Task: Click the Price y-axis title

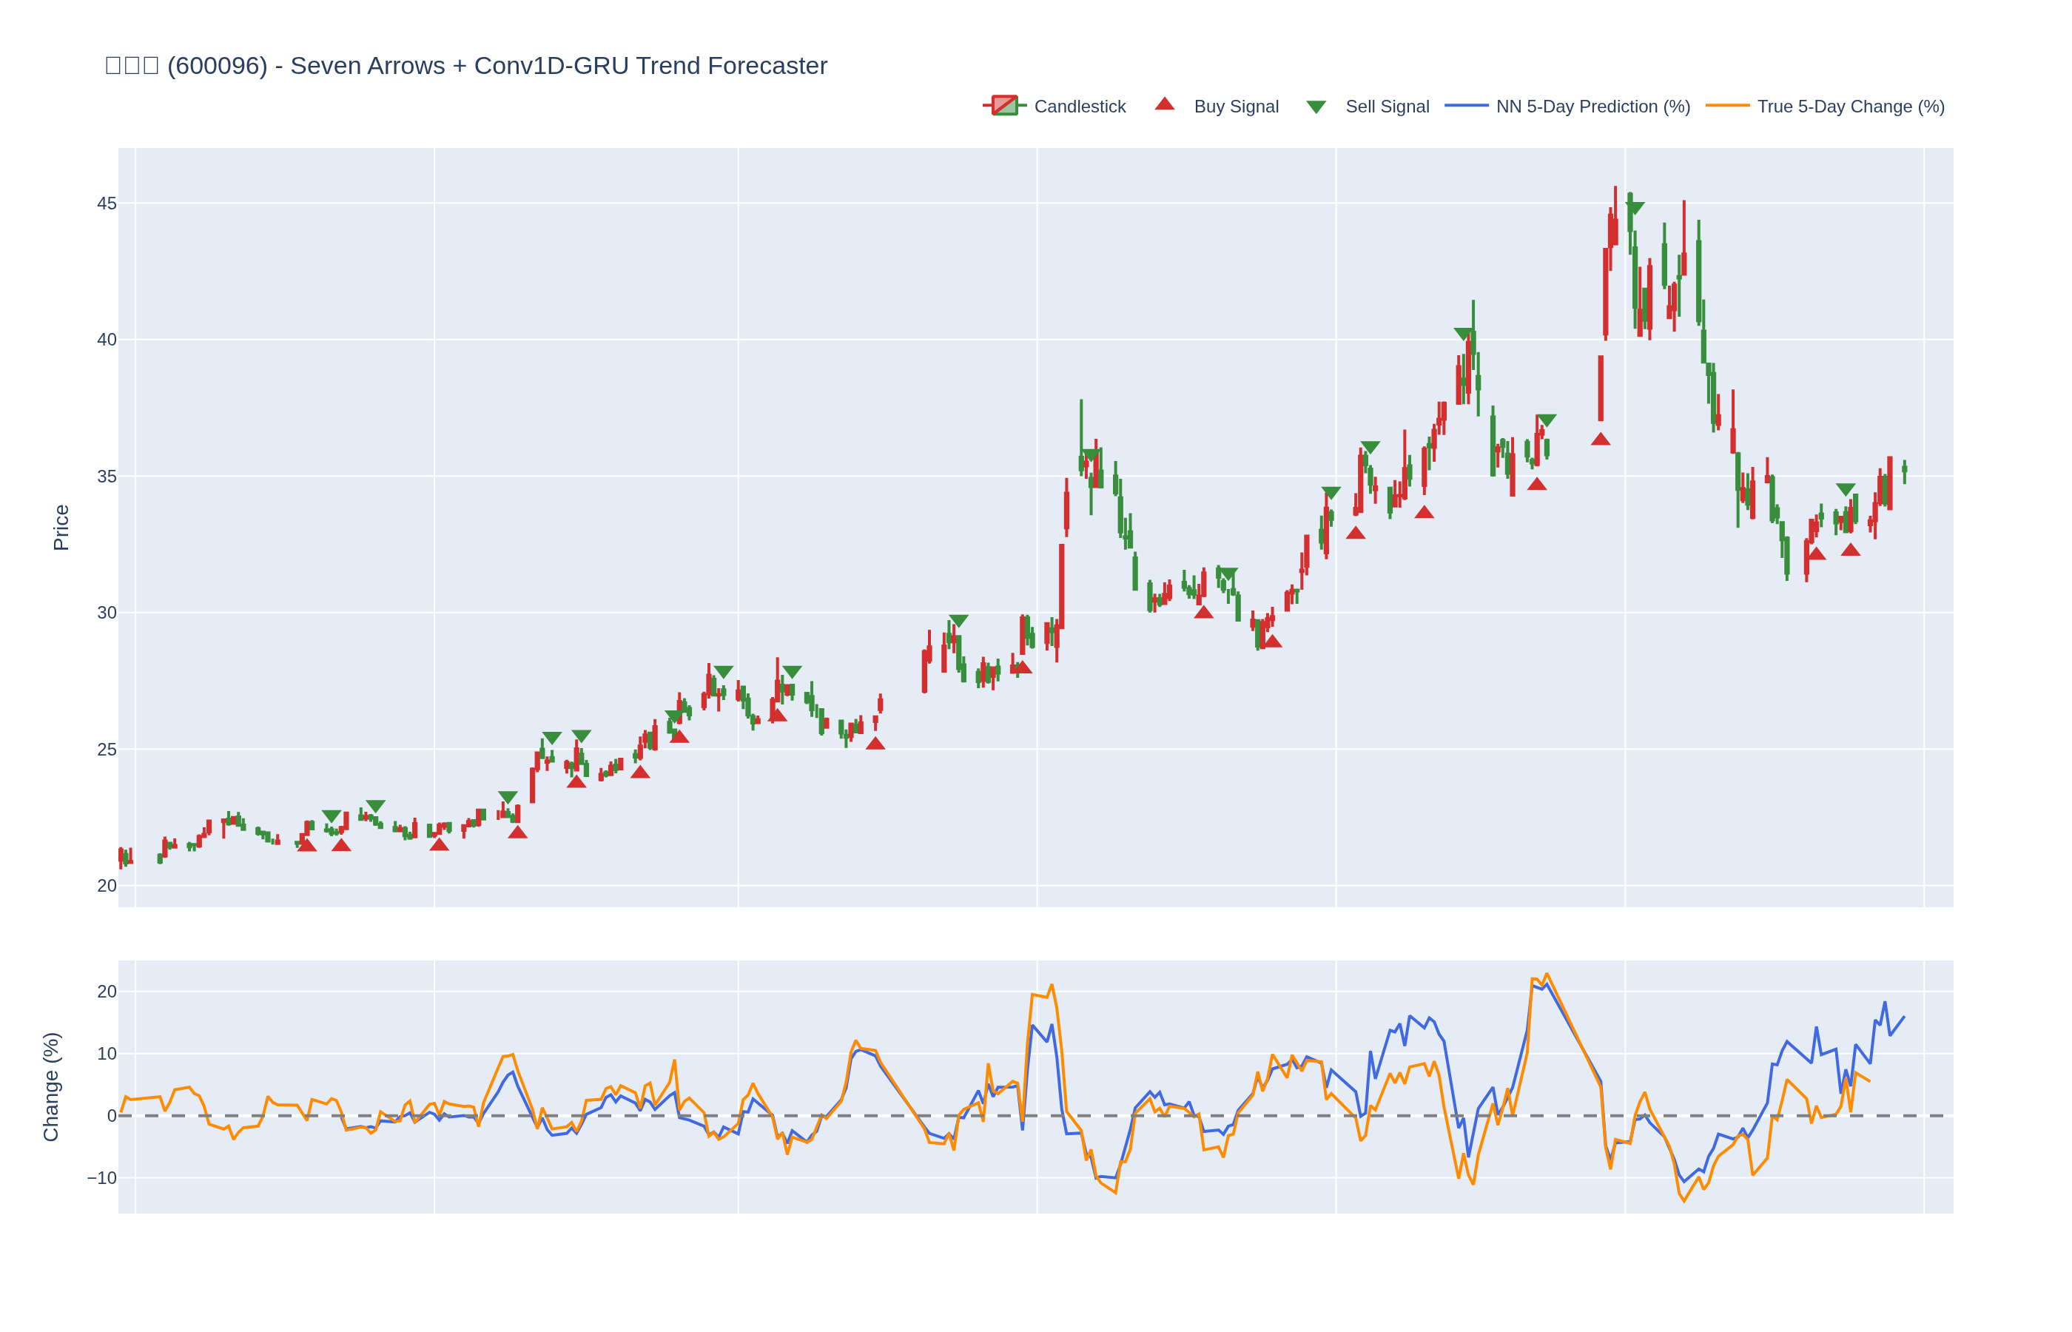Action: point(61,527)
